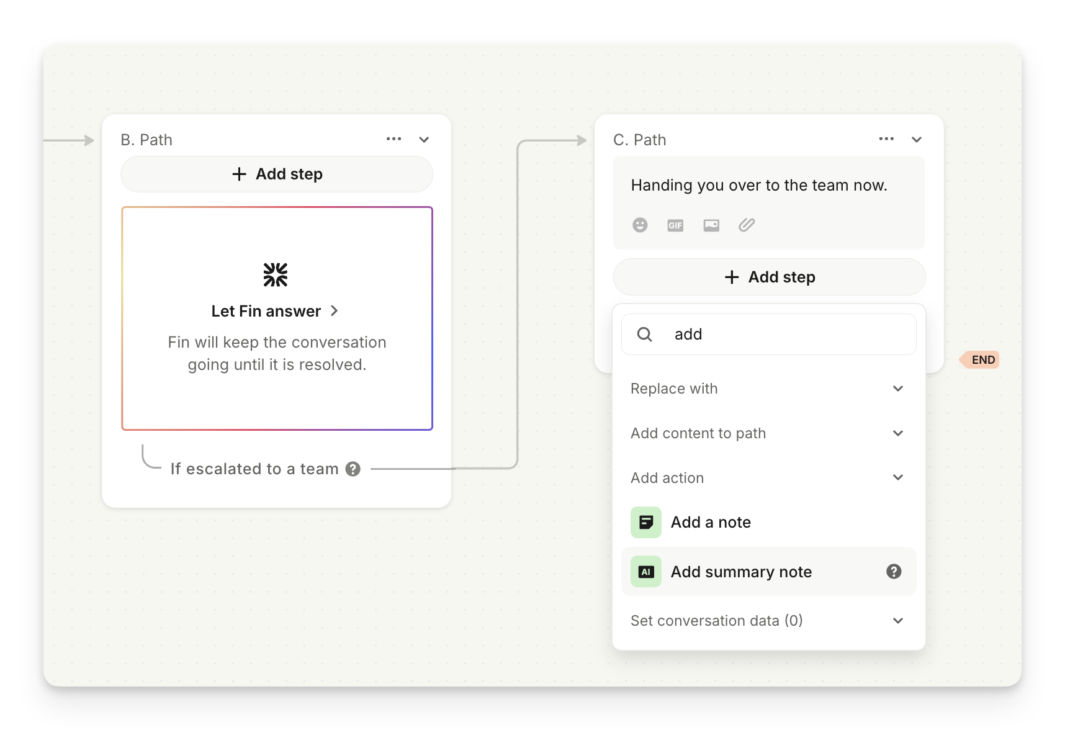
Task: Open the three-dot menu for B. Path
Action: [393, 139]
